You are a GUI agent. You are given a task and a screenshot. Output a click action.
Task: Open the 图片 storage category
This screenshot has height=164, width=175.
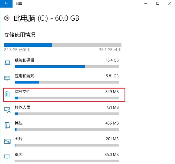click(18, 139)
